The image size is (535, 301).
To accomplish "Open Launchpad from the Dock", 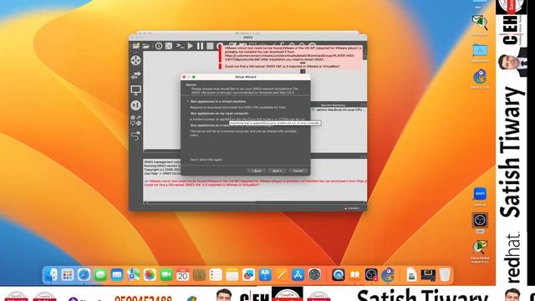I will (x=67, y=275).
